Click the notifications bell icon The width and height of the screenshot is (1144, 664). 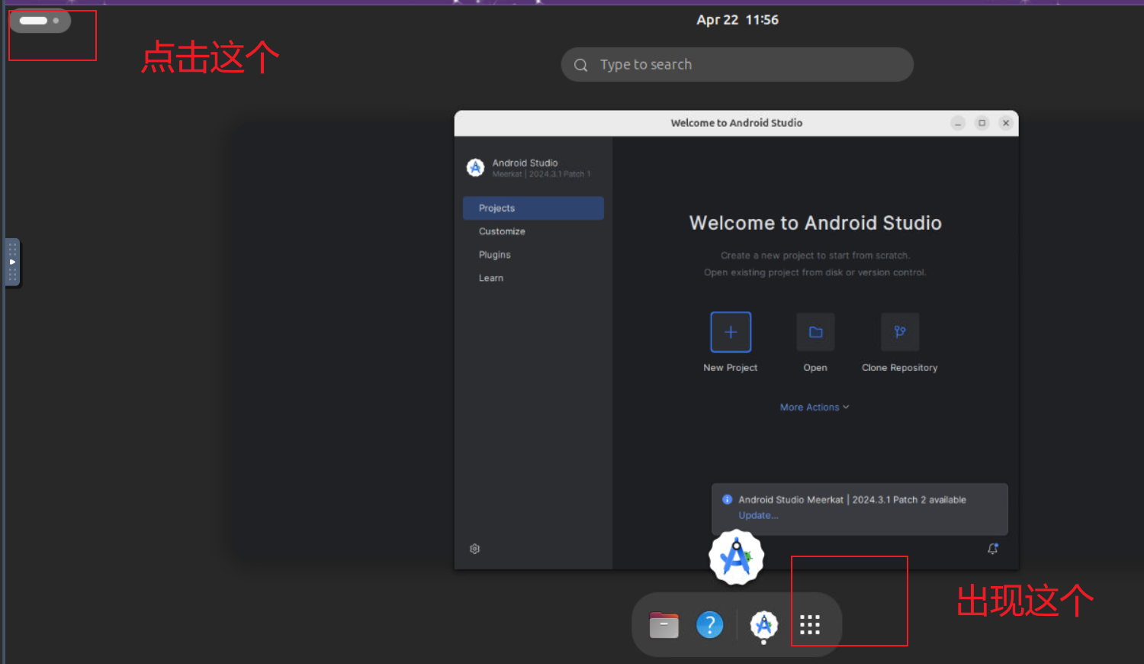click(993, 549)
